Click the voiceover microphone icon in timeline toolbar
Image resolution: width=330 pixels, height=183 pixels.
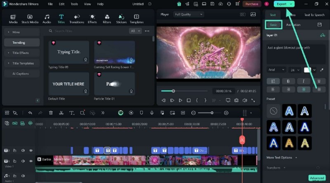tap(152, 113)
